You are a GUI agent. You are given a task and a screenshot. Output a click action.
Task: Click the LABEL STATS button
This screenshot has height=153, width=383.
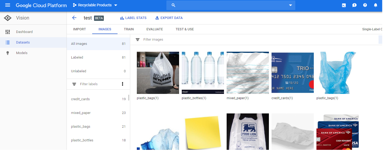pos(133,18)
